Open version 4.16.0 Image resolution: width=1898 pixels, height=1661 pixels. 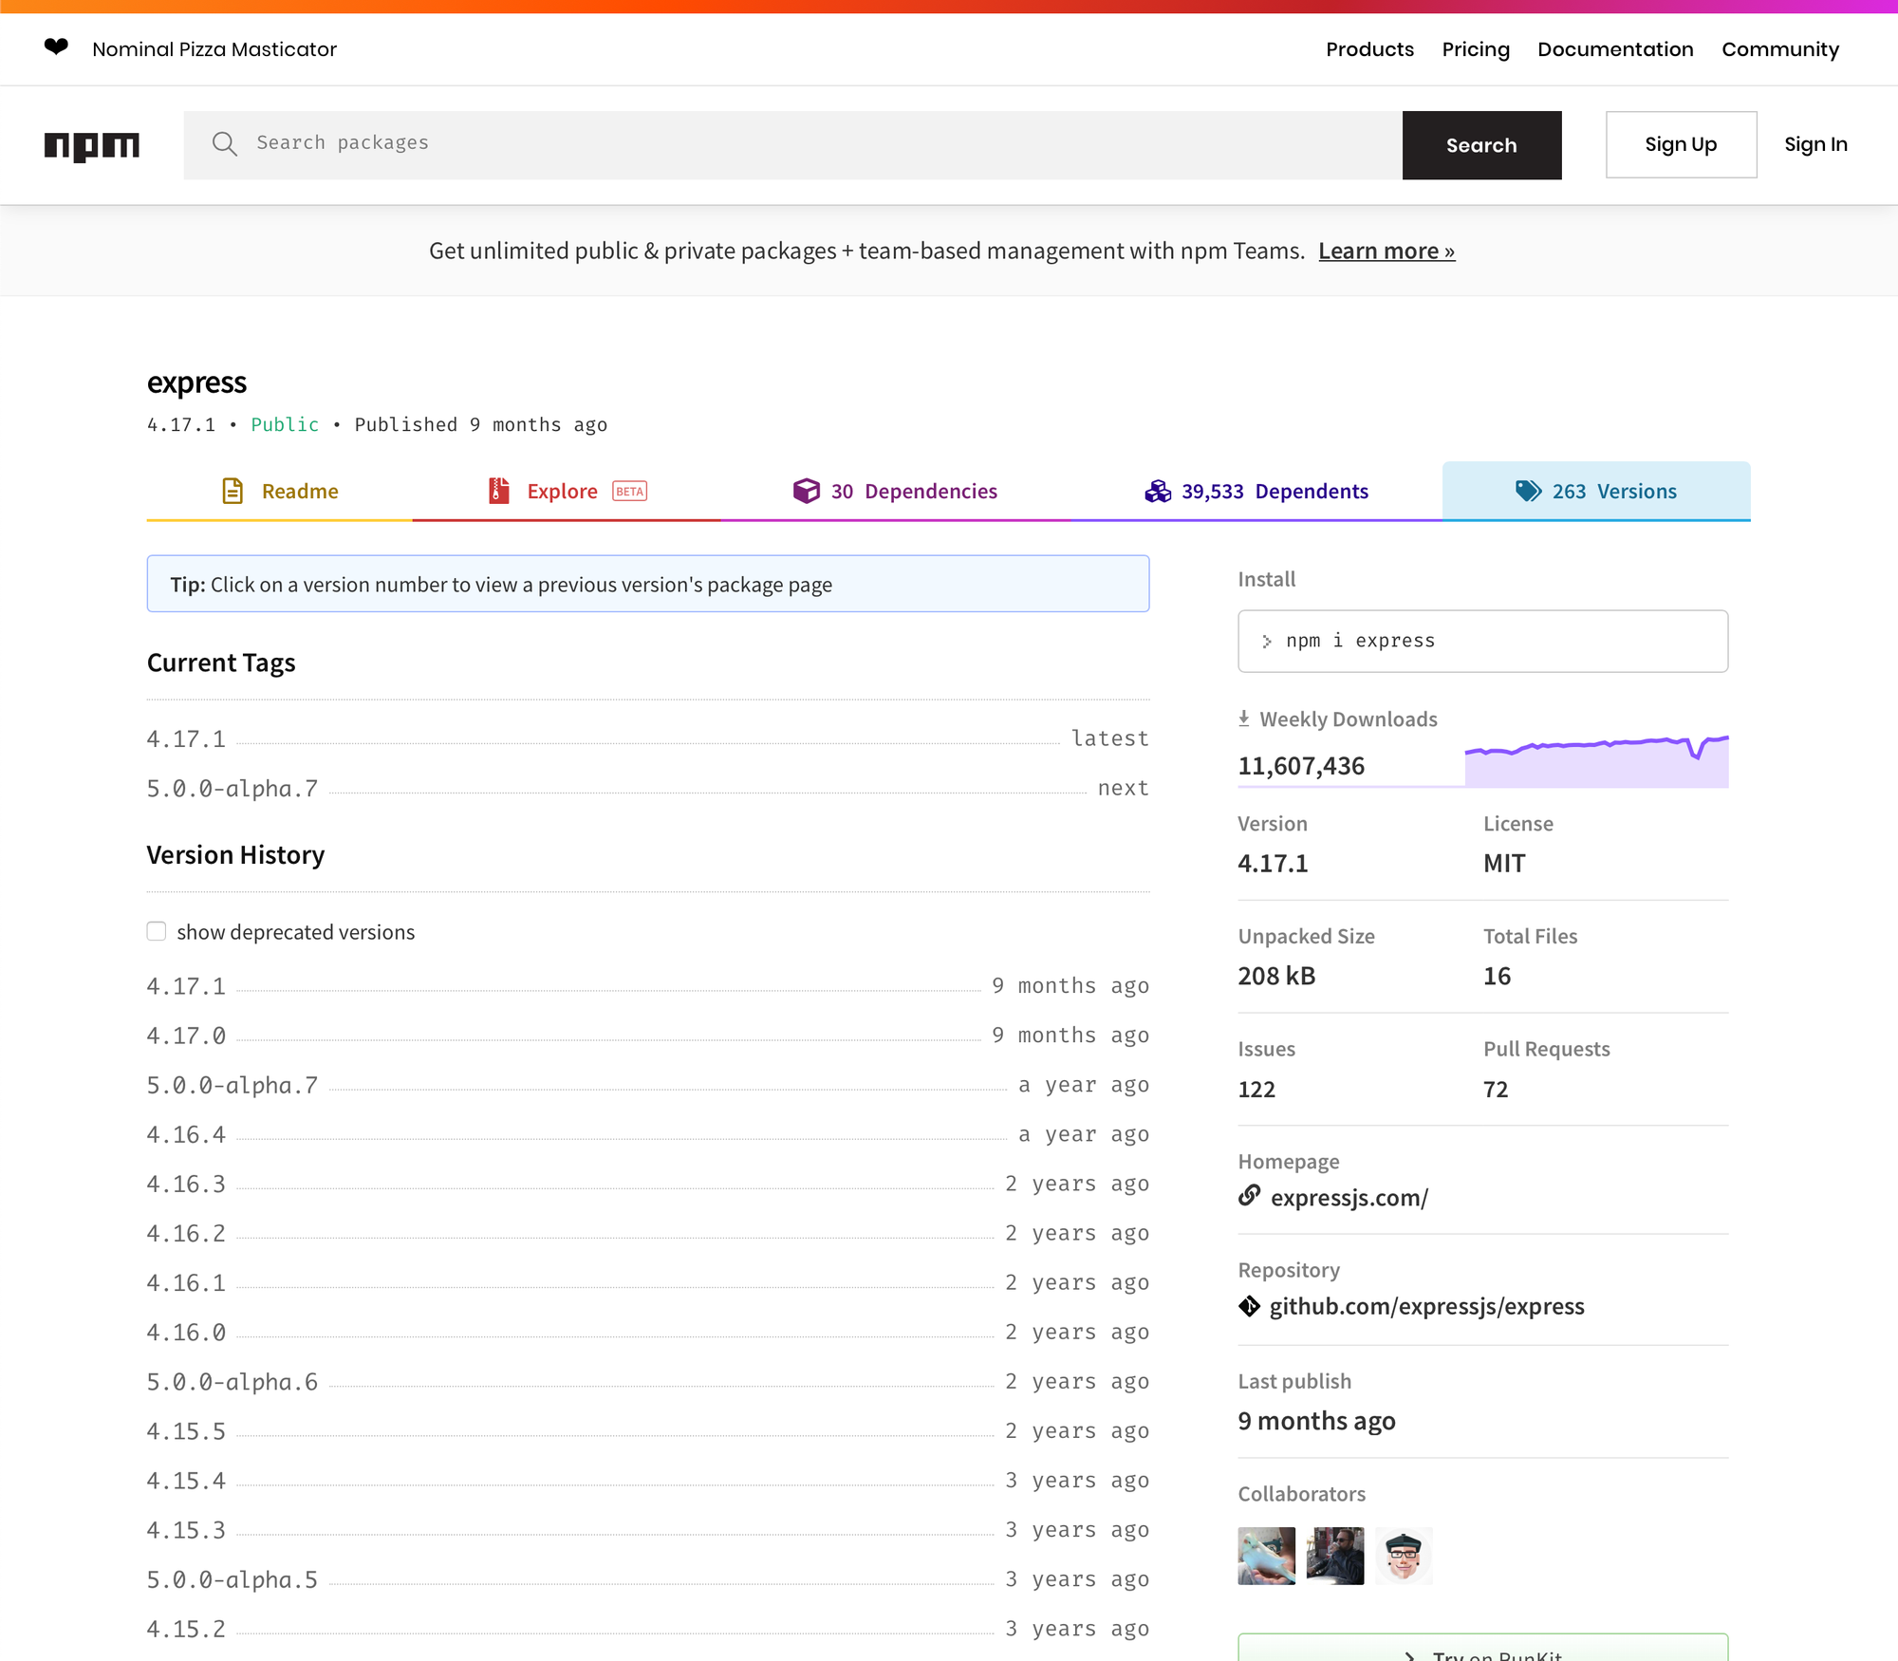186,1333
